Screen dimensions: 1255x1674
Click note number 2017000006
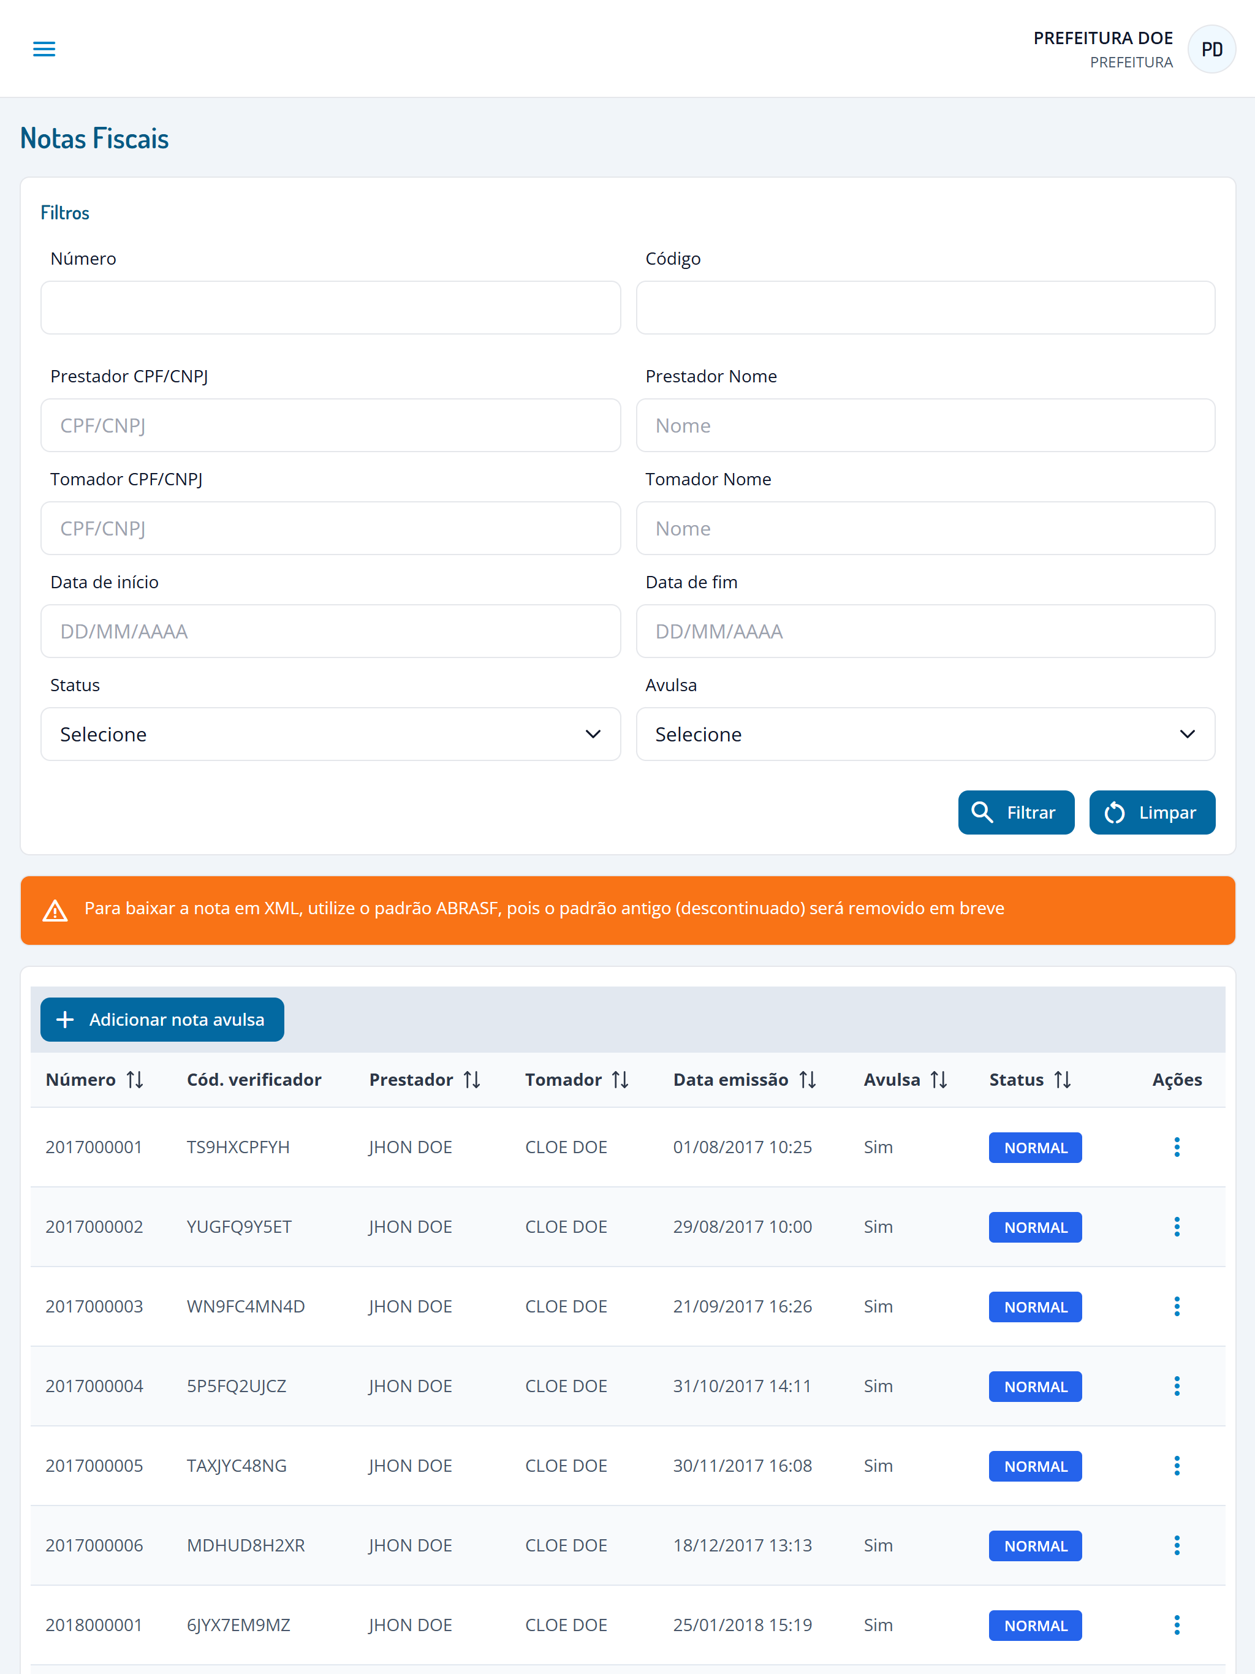[94, 1545]
